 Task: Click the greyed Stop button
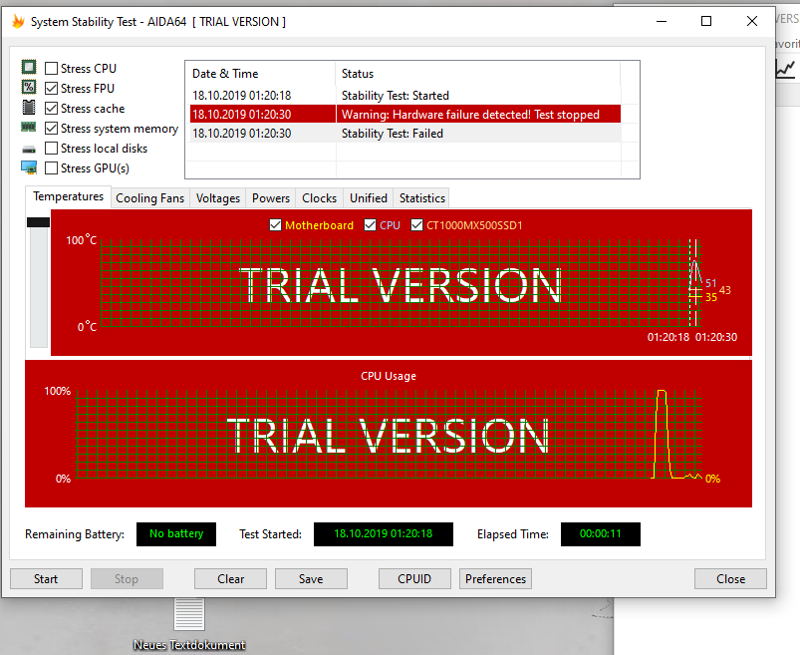(x=127, y=579)
